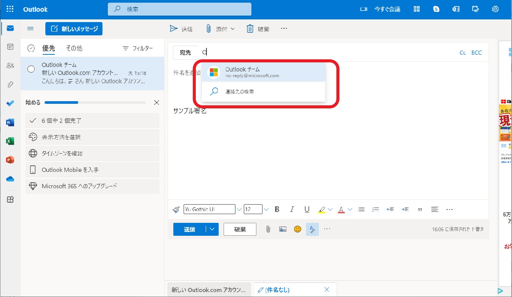
Task: Open Skype from the top bar
Action: pyautogui.click(x=436, y=9)
